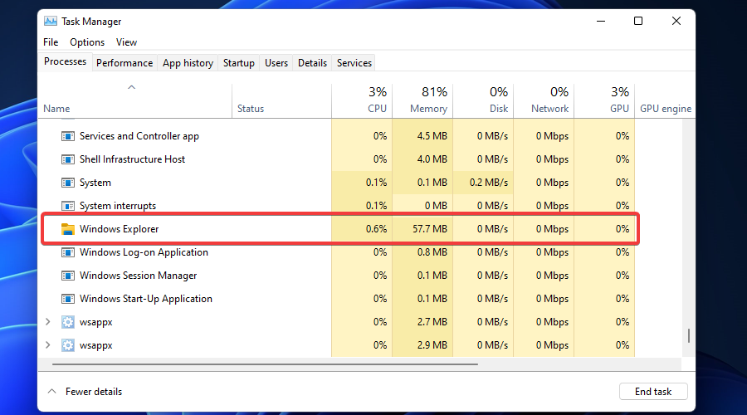Switch to the Startup tab
The width and height of the screenshot is (747, 415).
[239, 63]
